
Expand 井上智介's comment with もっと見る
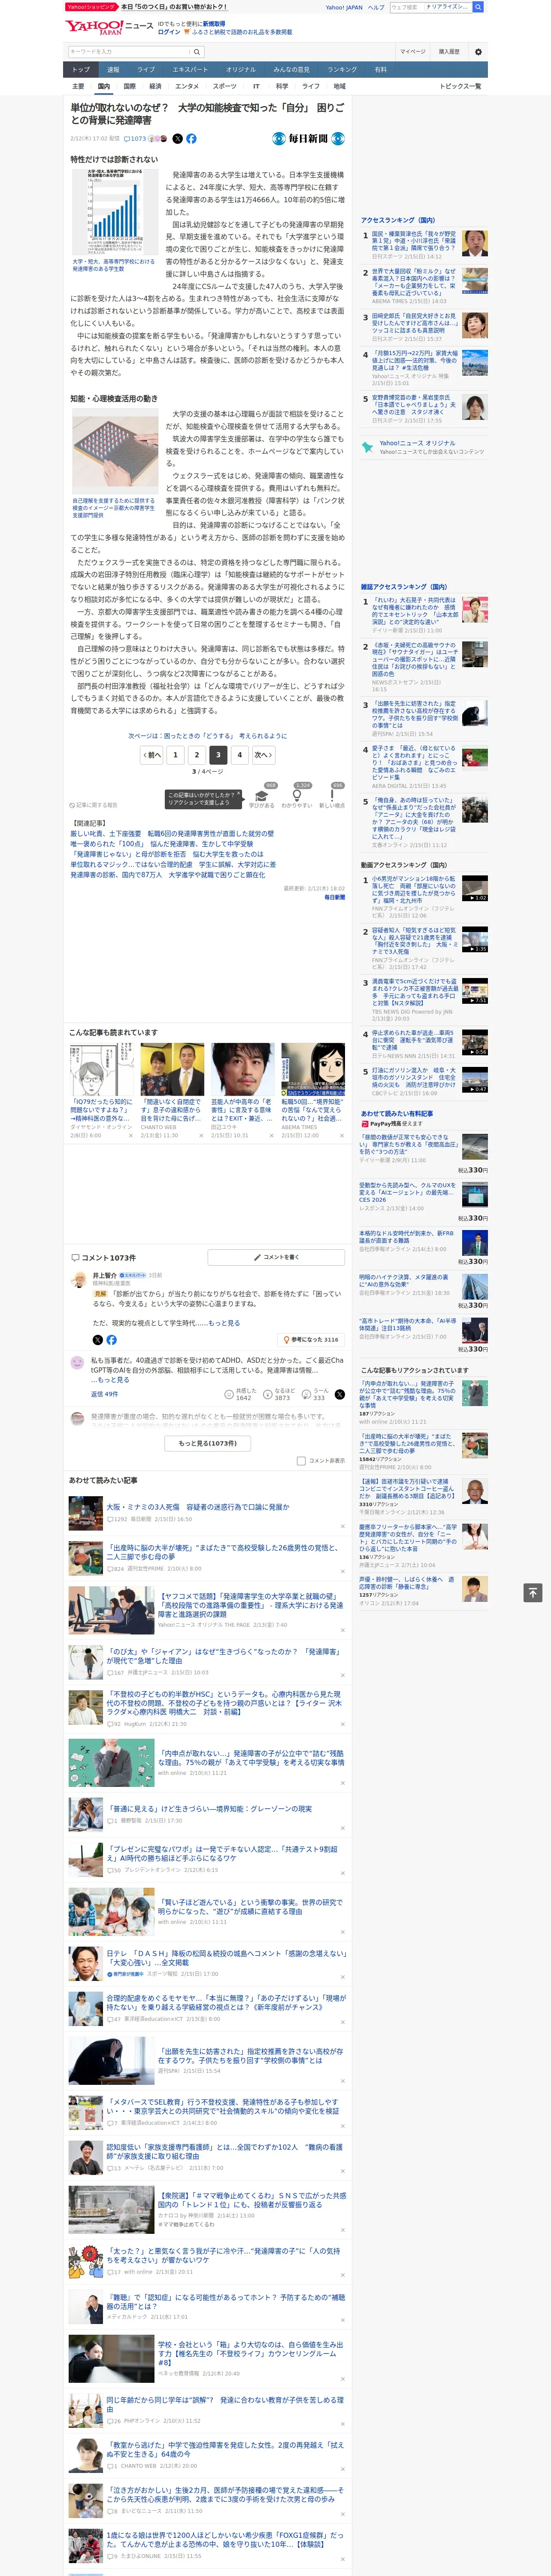pos(224,1323)
